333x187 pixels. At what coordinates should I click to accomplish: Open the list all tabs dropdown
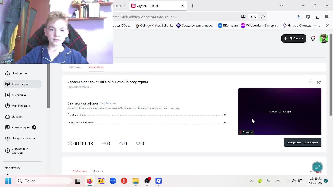(x=281, y=6)
